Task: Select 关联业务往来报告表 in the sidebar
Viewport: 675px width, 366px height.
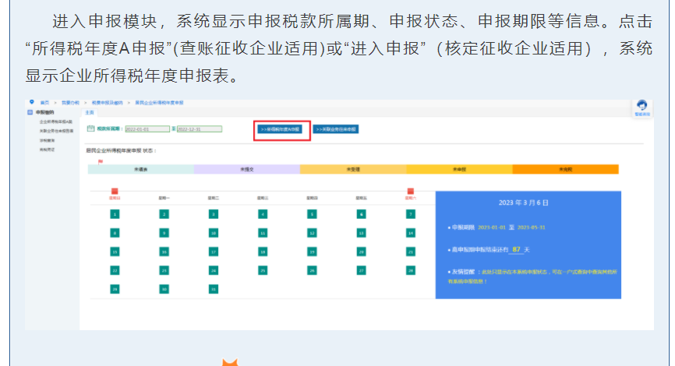Action: point(56,131)
